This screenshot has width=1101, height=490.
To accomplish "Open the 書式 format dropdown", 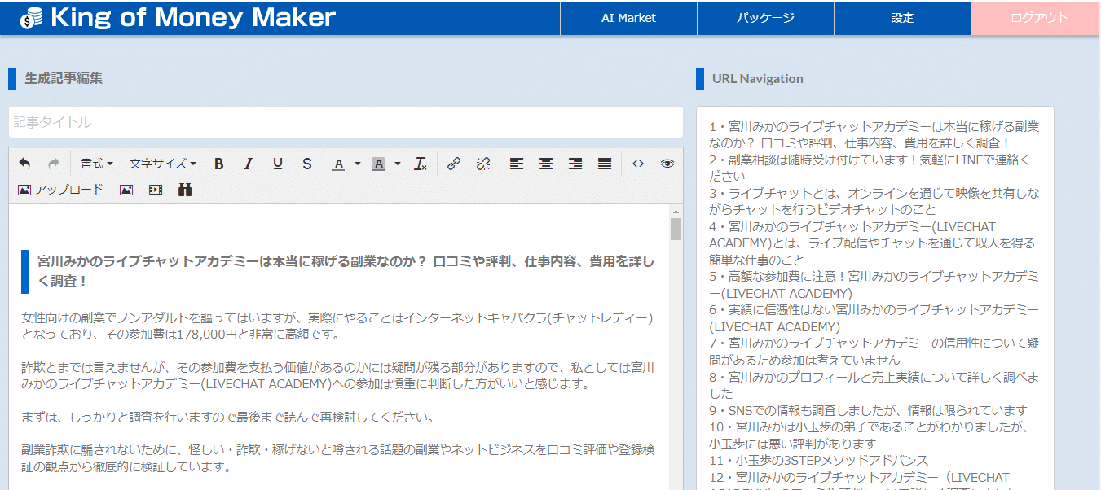I will pos(96,164).
